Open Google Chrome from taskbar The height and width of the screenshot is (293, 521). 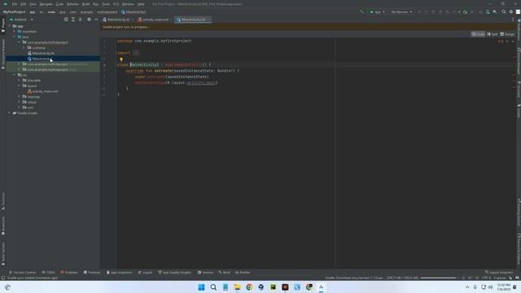[249, 287]
